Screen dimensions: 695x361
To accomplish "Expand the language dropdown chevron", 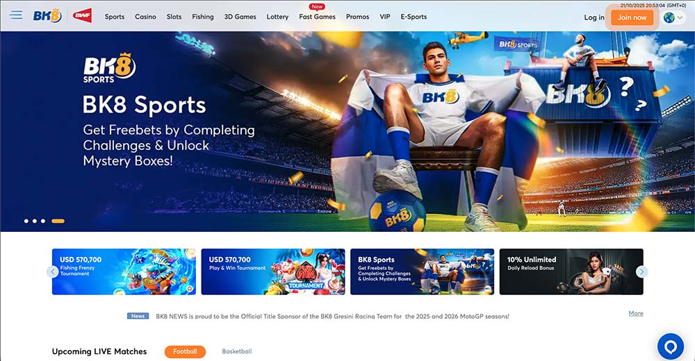I will pyautogui.click(x=680, y=18).
